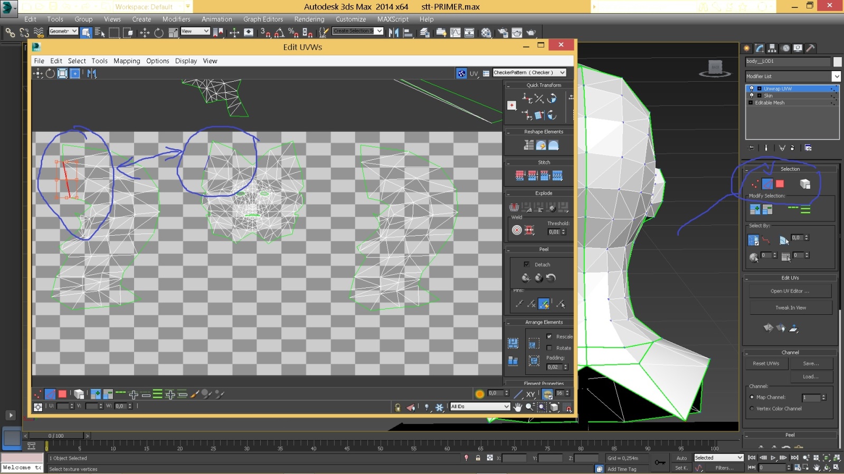Image resolution: width=844 pixels, height=474 pixels.
Task: Click Auto Pin Moved Vertices under Pins
Action: (544, 304)
